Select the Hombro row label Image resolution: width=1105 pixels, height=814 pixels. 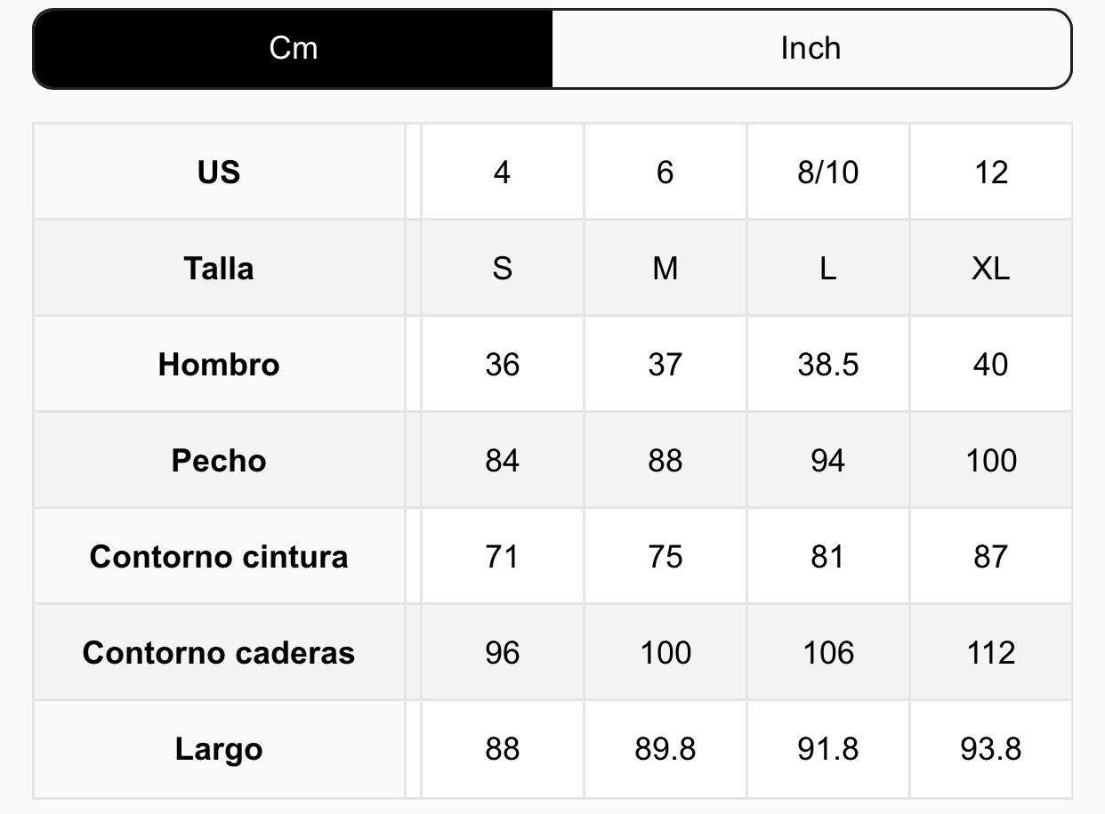(x=219, y=364)
